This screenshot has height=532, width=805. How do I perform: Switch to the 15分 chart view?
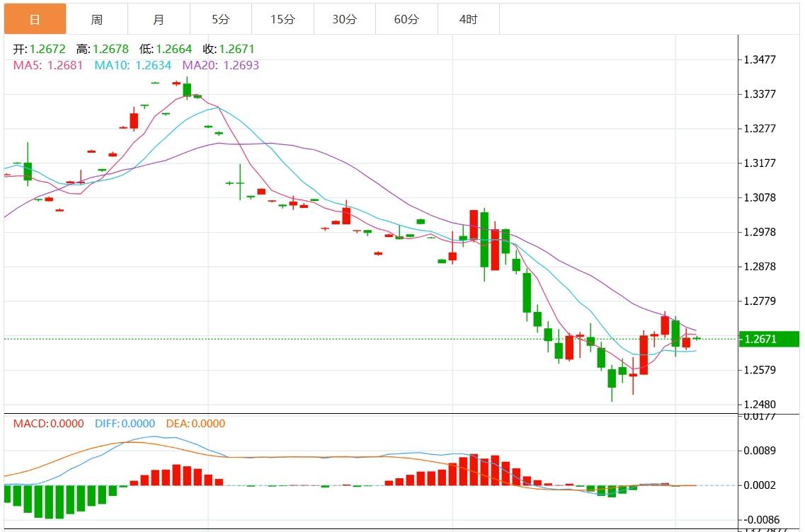[x=282, y=19]
